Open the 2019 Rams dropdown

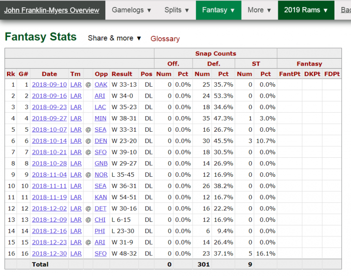(x=306, y=10)
